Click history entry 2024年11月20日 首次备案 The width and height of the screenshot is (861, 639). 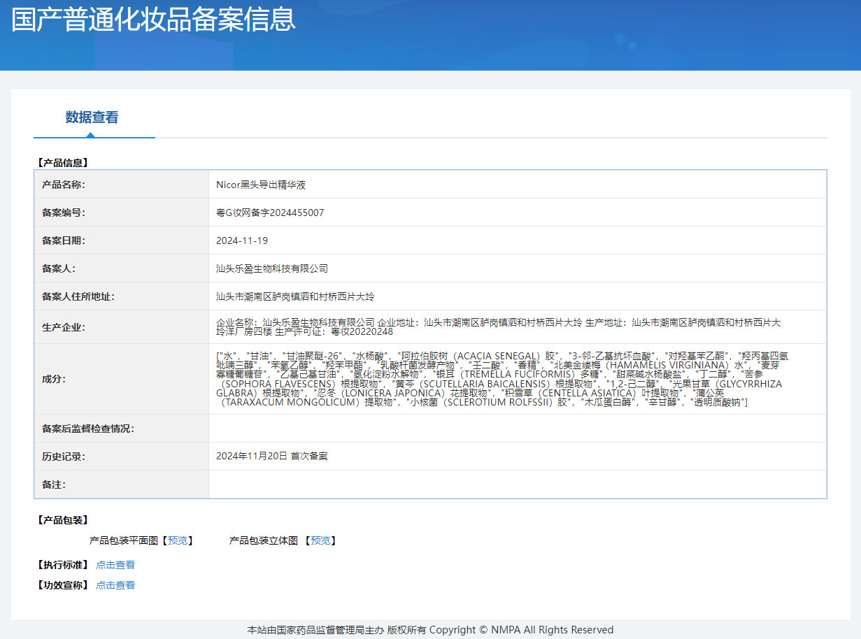(x=272, y=456)
